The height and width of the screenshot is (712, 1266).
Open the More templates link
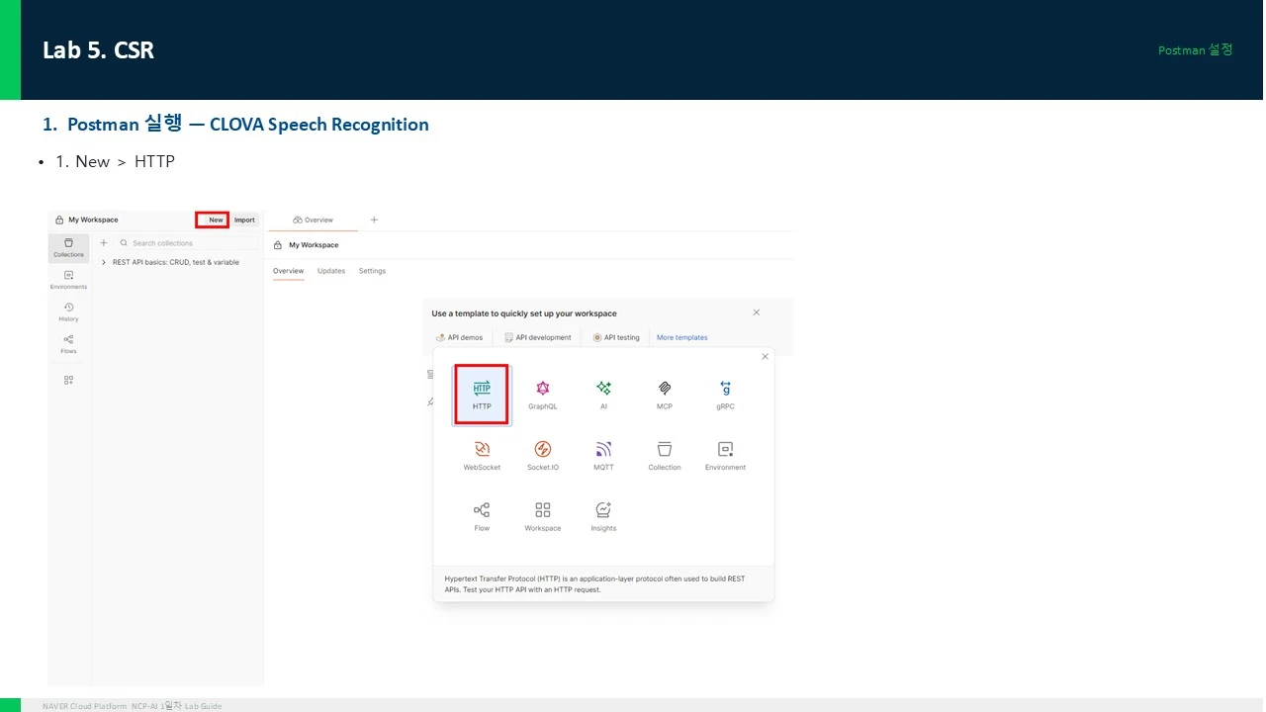[682, 337]
